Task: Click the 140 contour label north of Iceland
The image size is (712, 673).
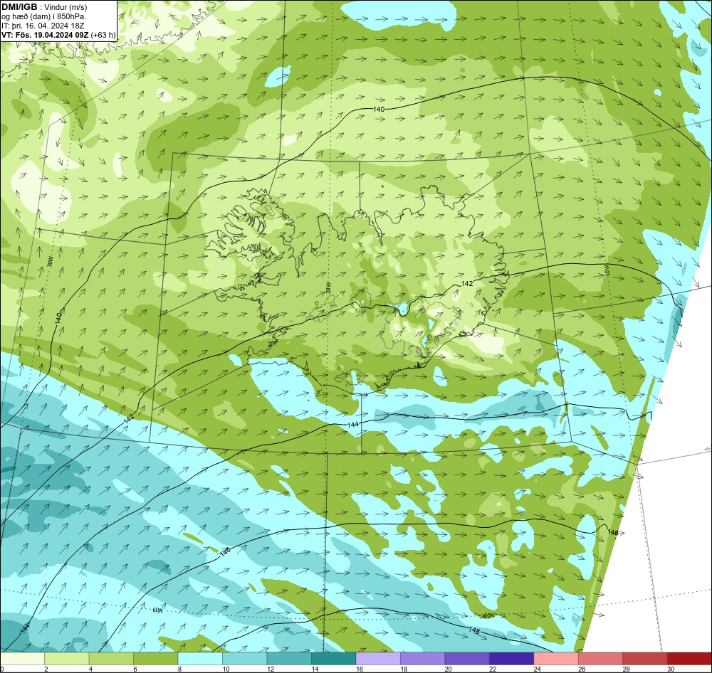Action: point(379,110)
